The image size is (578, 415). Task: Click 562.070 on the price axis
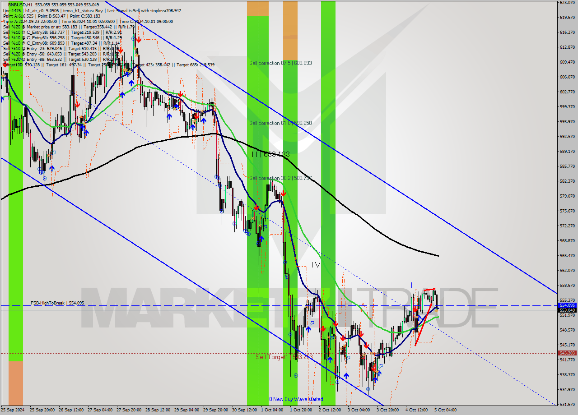[x=567, y=271]
